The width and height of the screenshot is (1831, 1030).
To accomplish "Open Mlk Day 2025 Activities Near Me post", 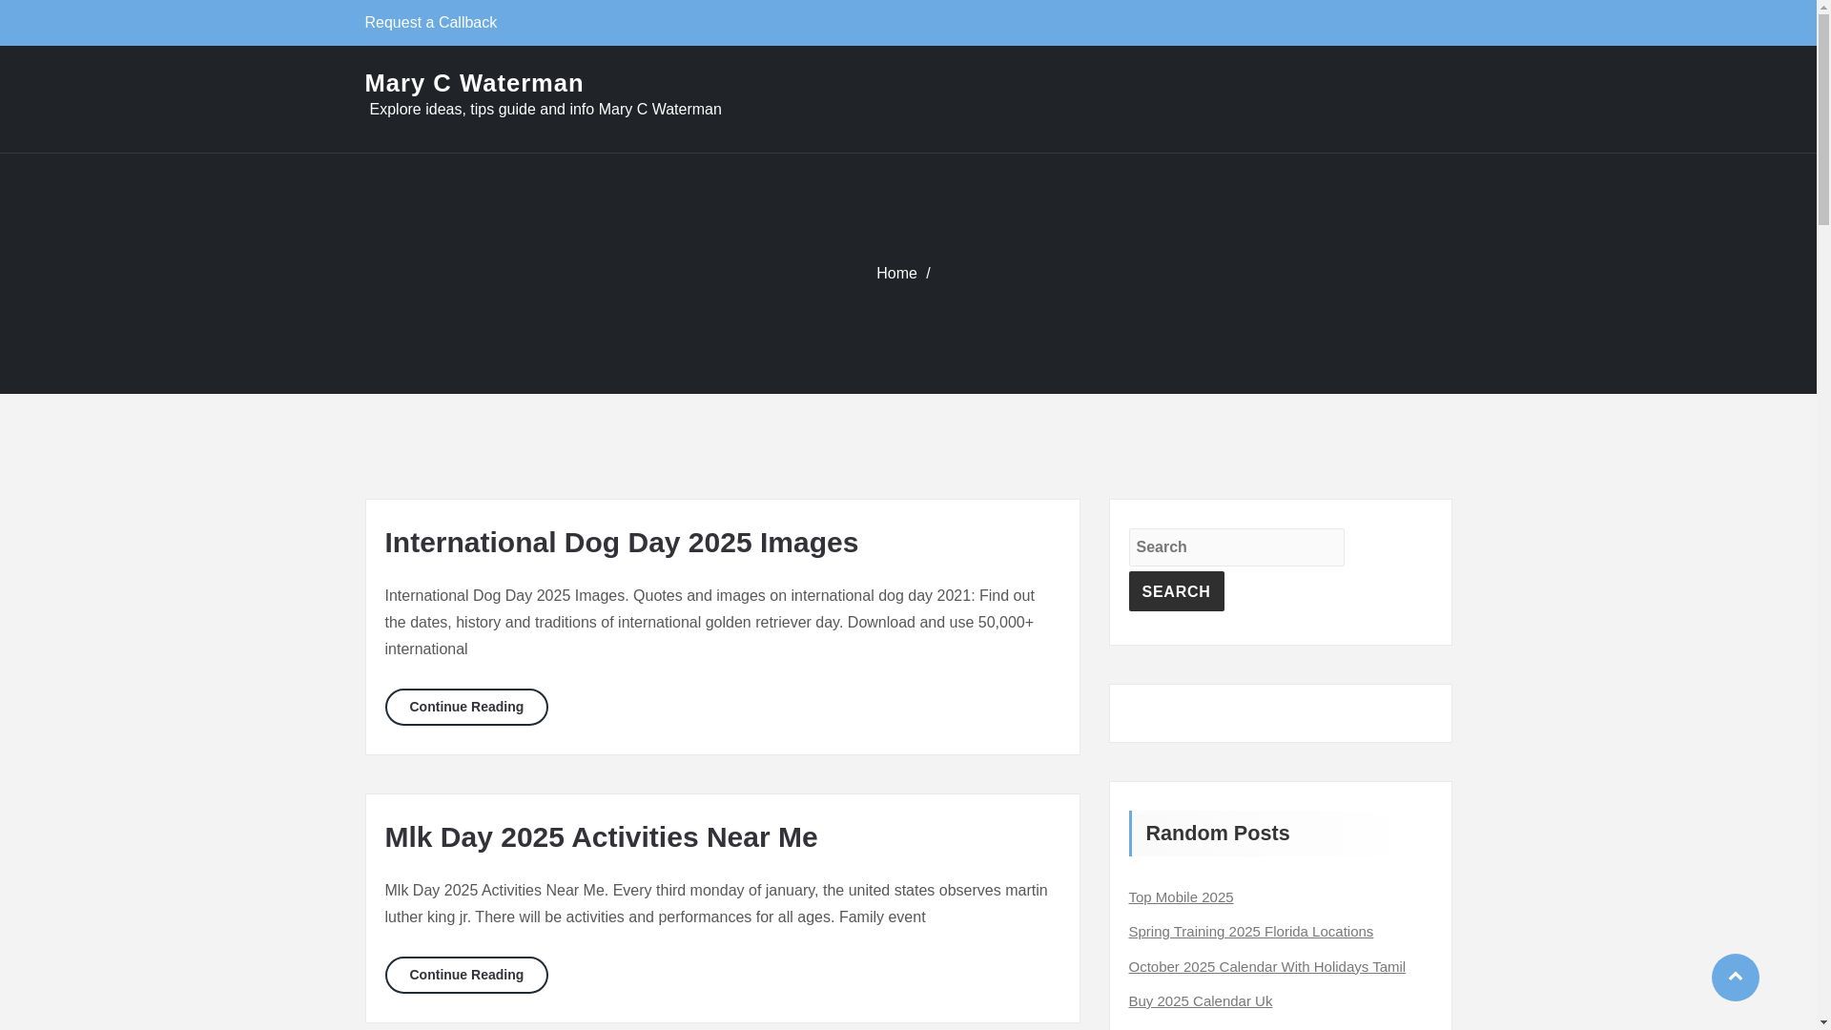I will [601, 836].
